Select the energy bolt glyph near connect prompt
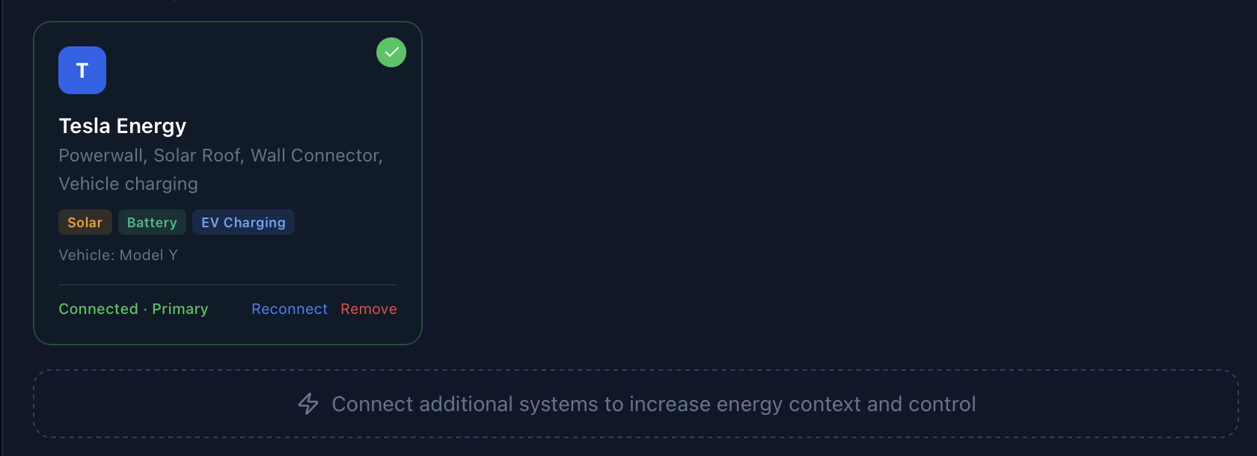Image resolution: width=1257 pixels, height=456 pixels. point(309,404)
